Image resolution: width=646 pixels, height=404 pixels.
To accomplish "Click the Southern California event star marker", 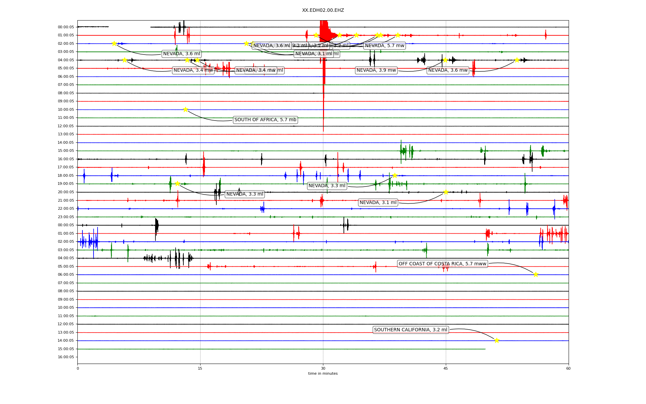I will [x=497, y=340].
